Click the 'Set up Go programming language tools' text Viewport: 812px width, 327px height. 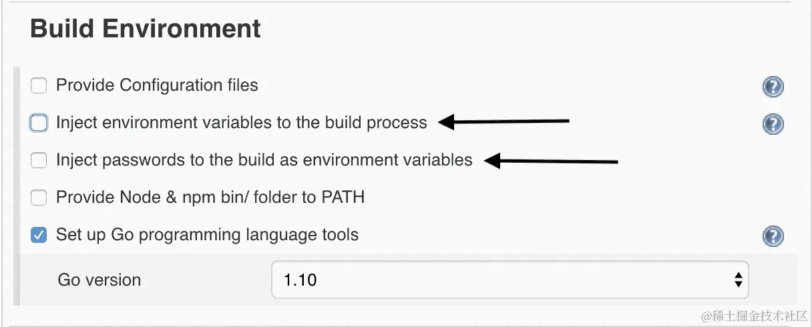tap(207, 235)
